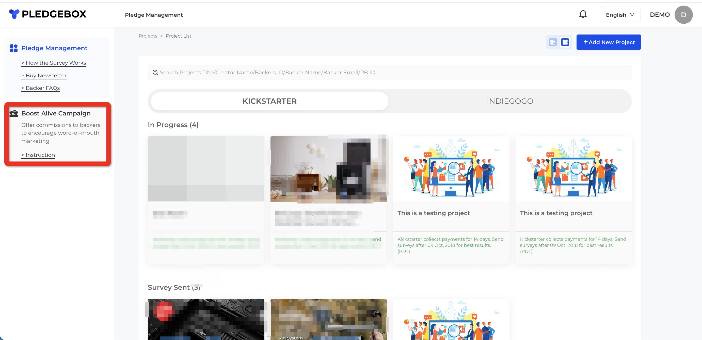Open the third Survey Sent illustration thumbnail
This screenshot has height=340, width=702.
451,319
